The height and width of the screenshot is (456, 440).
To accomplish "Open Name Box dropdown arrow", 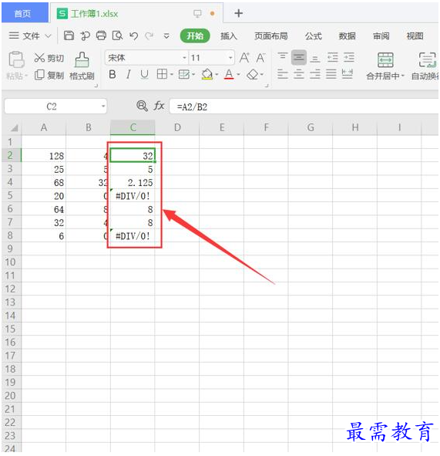I will pyautogui.click(x=103, y=106).
